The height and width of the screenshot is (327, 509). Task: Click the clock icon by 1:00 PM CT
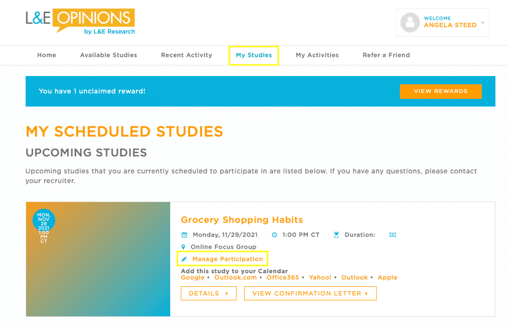click(275, 235)
